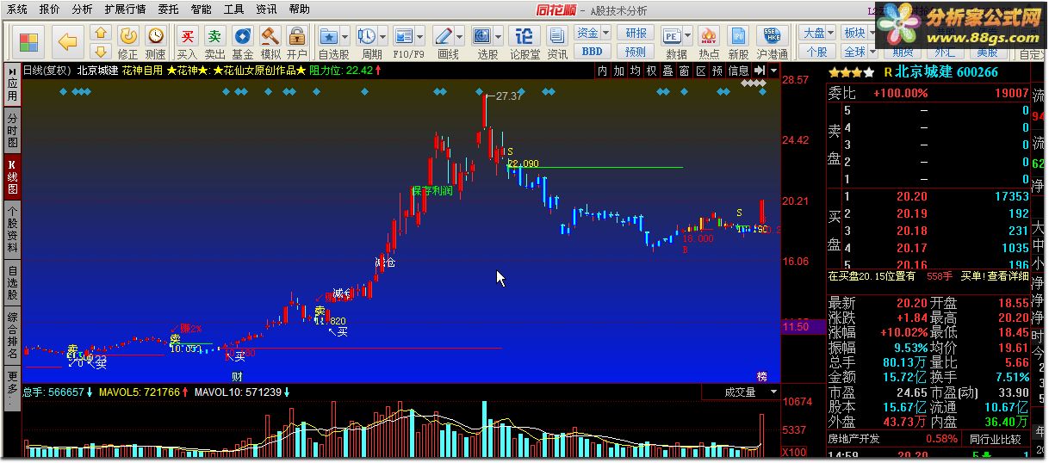Click the 开户 open account lock icon

(x=296, y=36)
